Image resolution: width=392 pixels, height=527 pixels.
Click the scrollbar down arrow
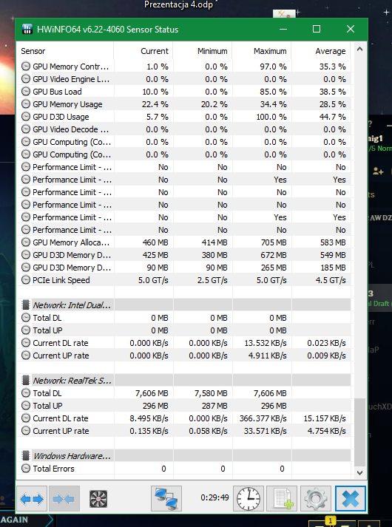(359, 472)
